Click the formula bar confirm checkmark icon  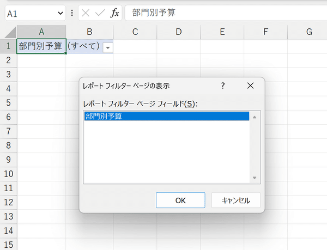[100, 13]
